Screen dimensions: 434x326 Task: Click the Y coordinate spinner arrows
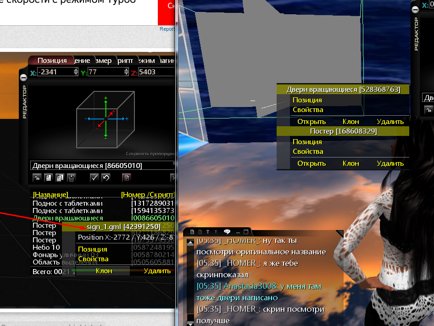(x=126, y=72)
